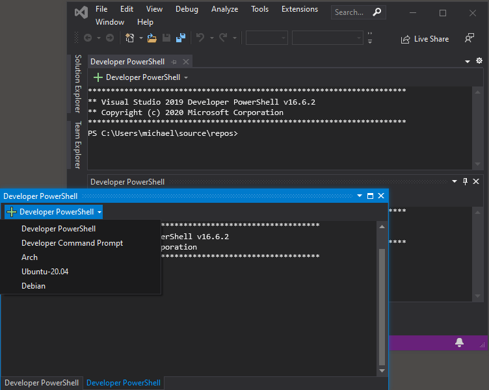
Task: Click the Open File folder icon
Action: click(x=152, y=38)
